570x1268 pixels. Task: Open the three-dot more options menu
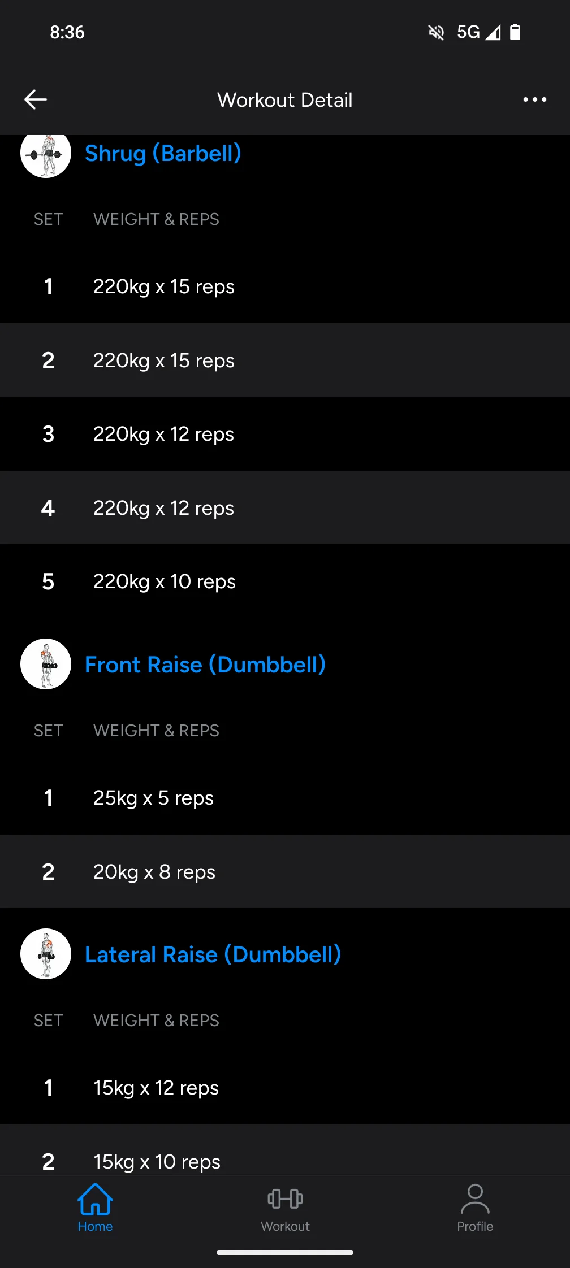[x=534, y=99]
